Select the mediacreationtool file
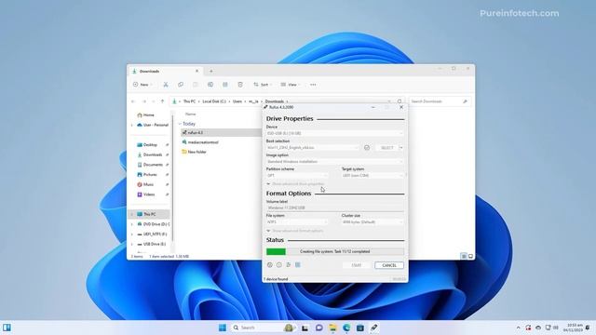Screen dimensions: 596x335 (x=203, y=142)
